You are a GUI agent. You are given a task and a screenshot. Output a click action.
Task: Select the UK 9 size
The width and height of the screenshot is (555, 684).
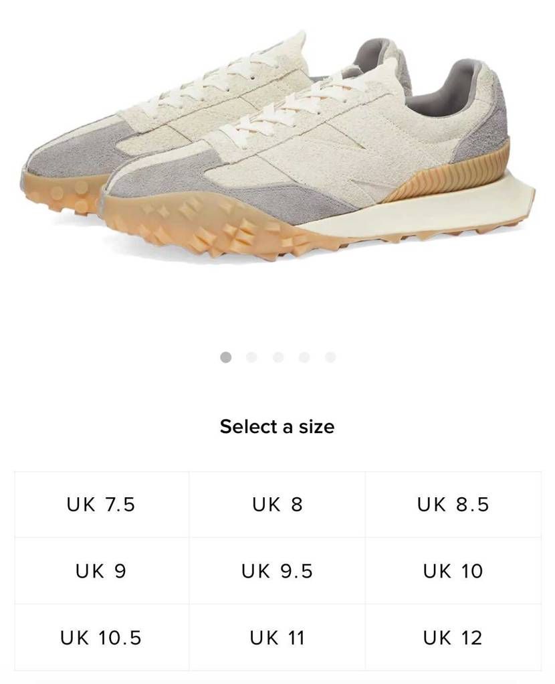tap(102, 571)
